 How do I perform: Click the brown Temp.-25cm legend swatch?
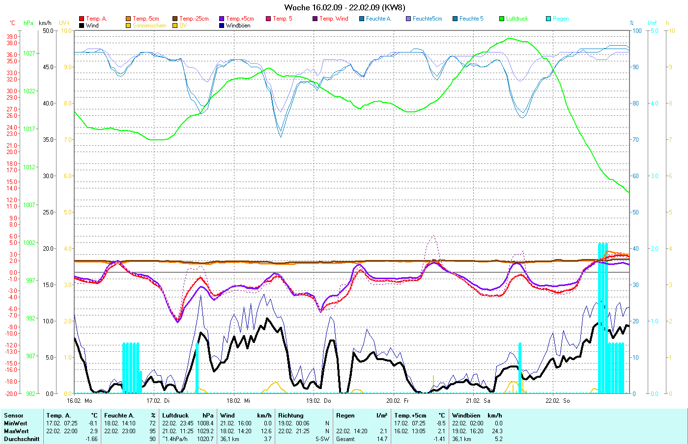(175, 19)
